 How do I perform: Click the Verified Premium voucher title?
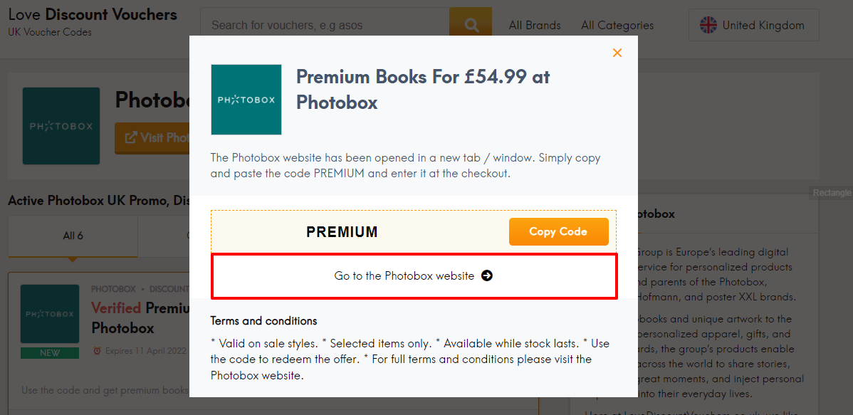tap(140, 317)
